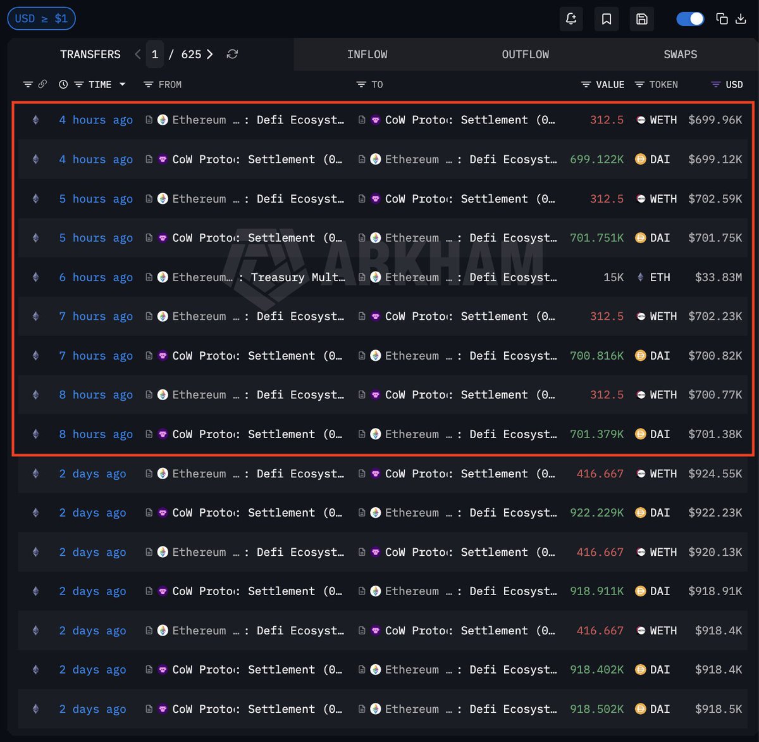
Task: Refresh the transfers list
Action: point(232,54)
